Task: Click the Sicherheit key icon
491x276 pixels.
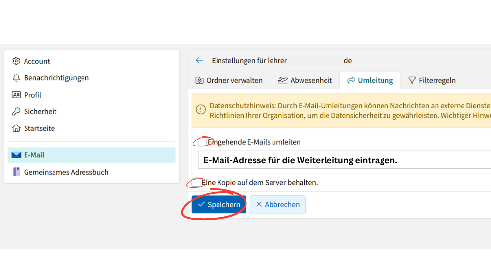Action: [16, 112]
